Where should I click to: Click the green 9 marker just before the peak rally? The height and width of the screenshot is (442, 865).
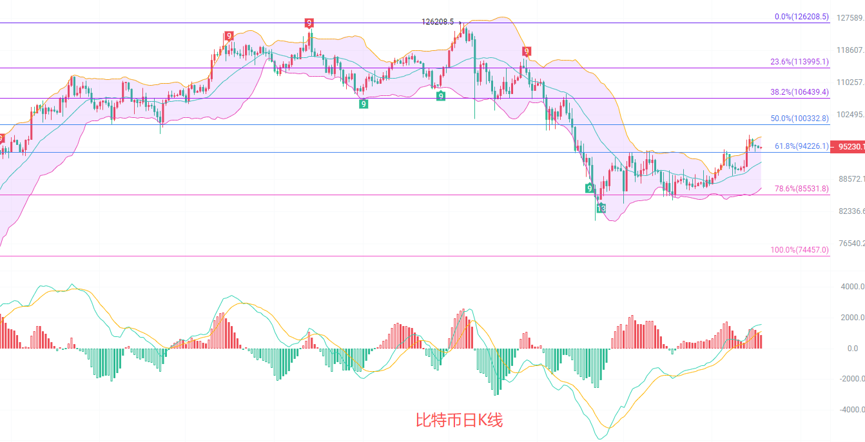(x=440, y=95)
